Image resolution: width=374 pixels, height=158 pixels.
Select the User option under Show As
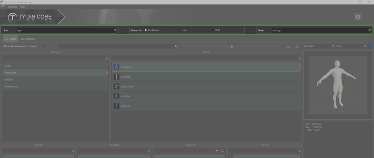(x=179, y=30)
